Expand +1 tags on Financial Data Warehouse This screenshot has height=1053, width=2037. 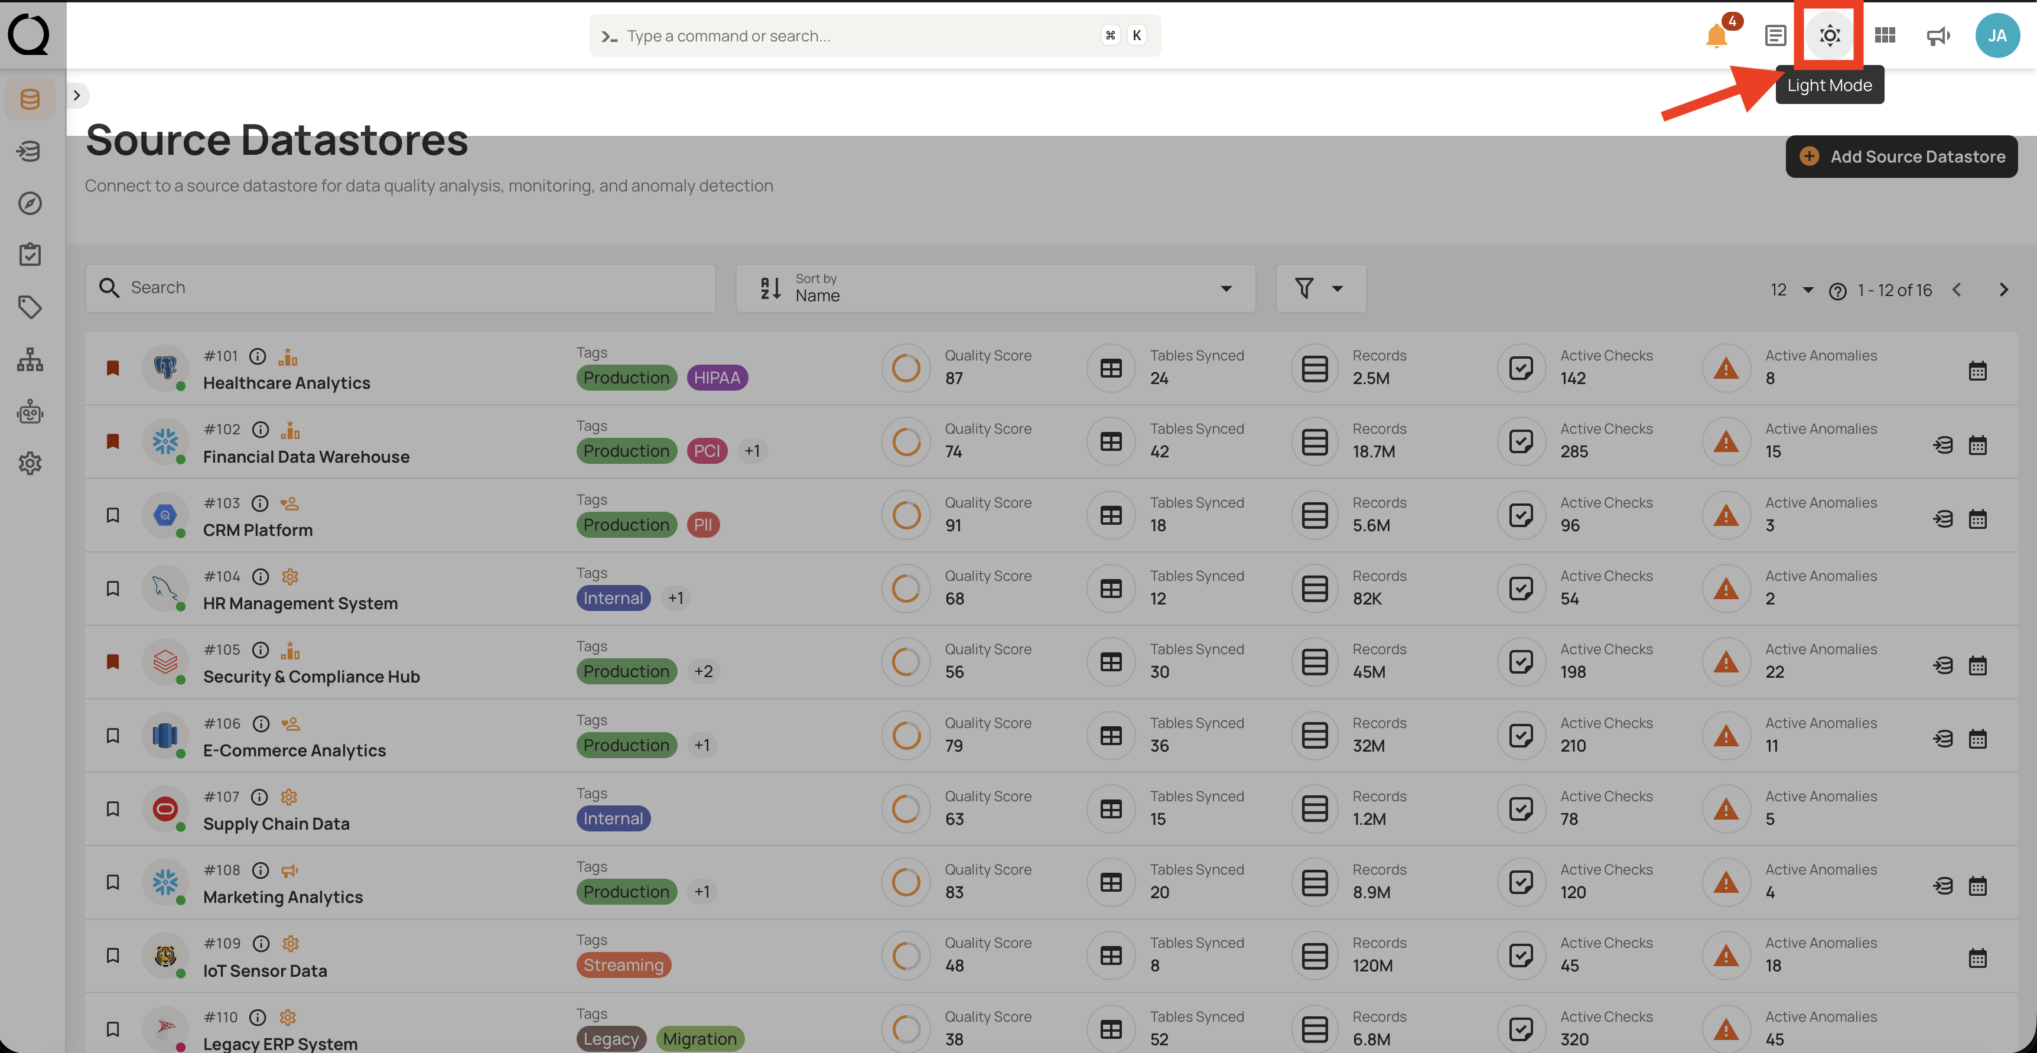point(751,451)
